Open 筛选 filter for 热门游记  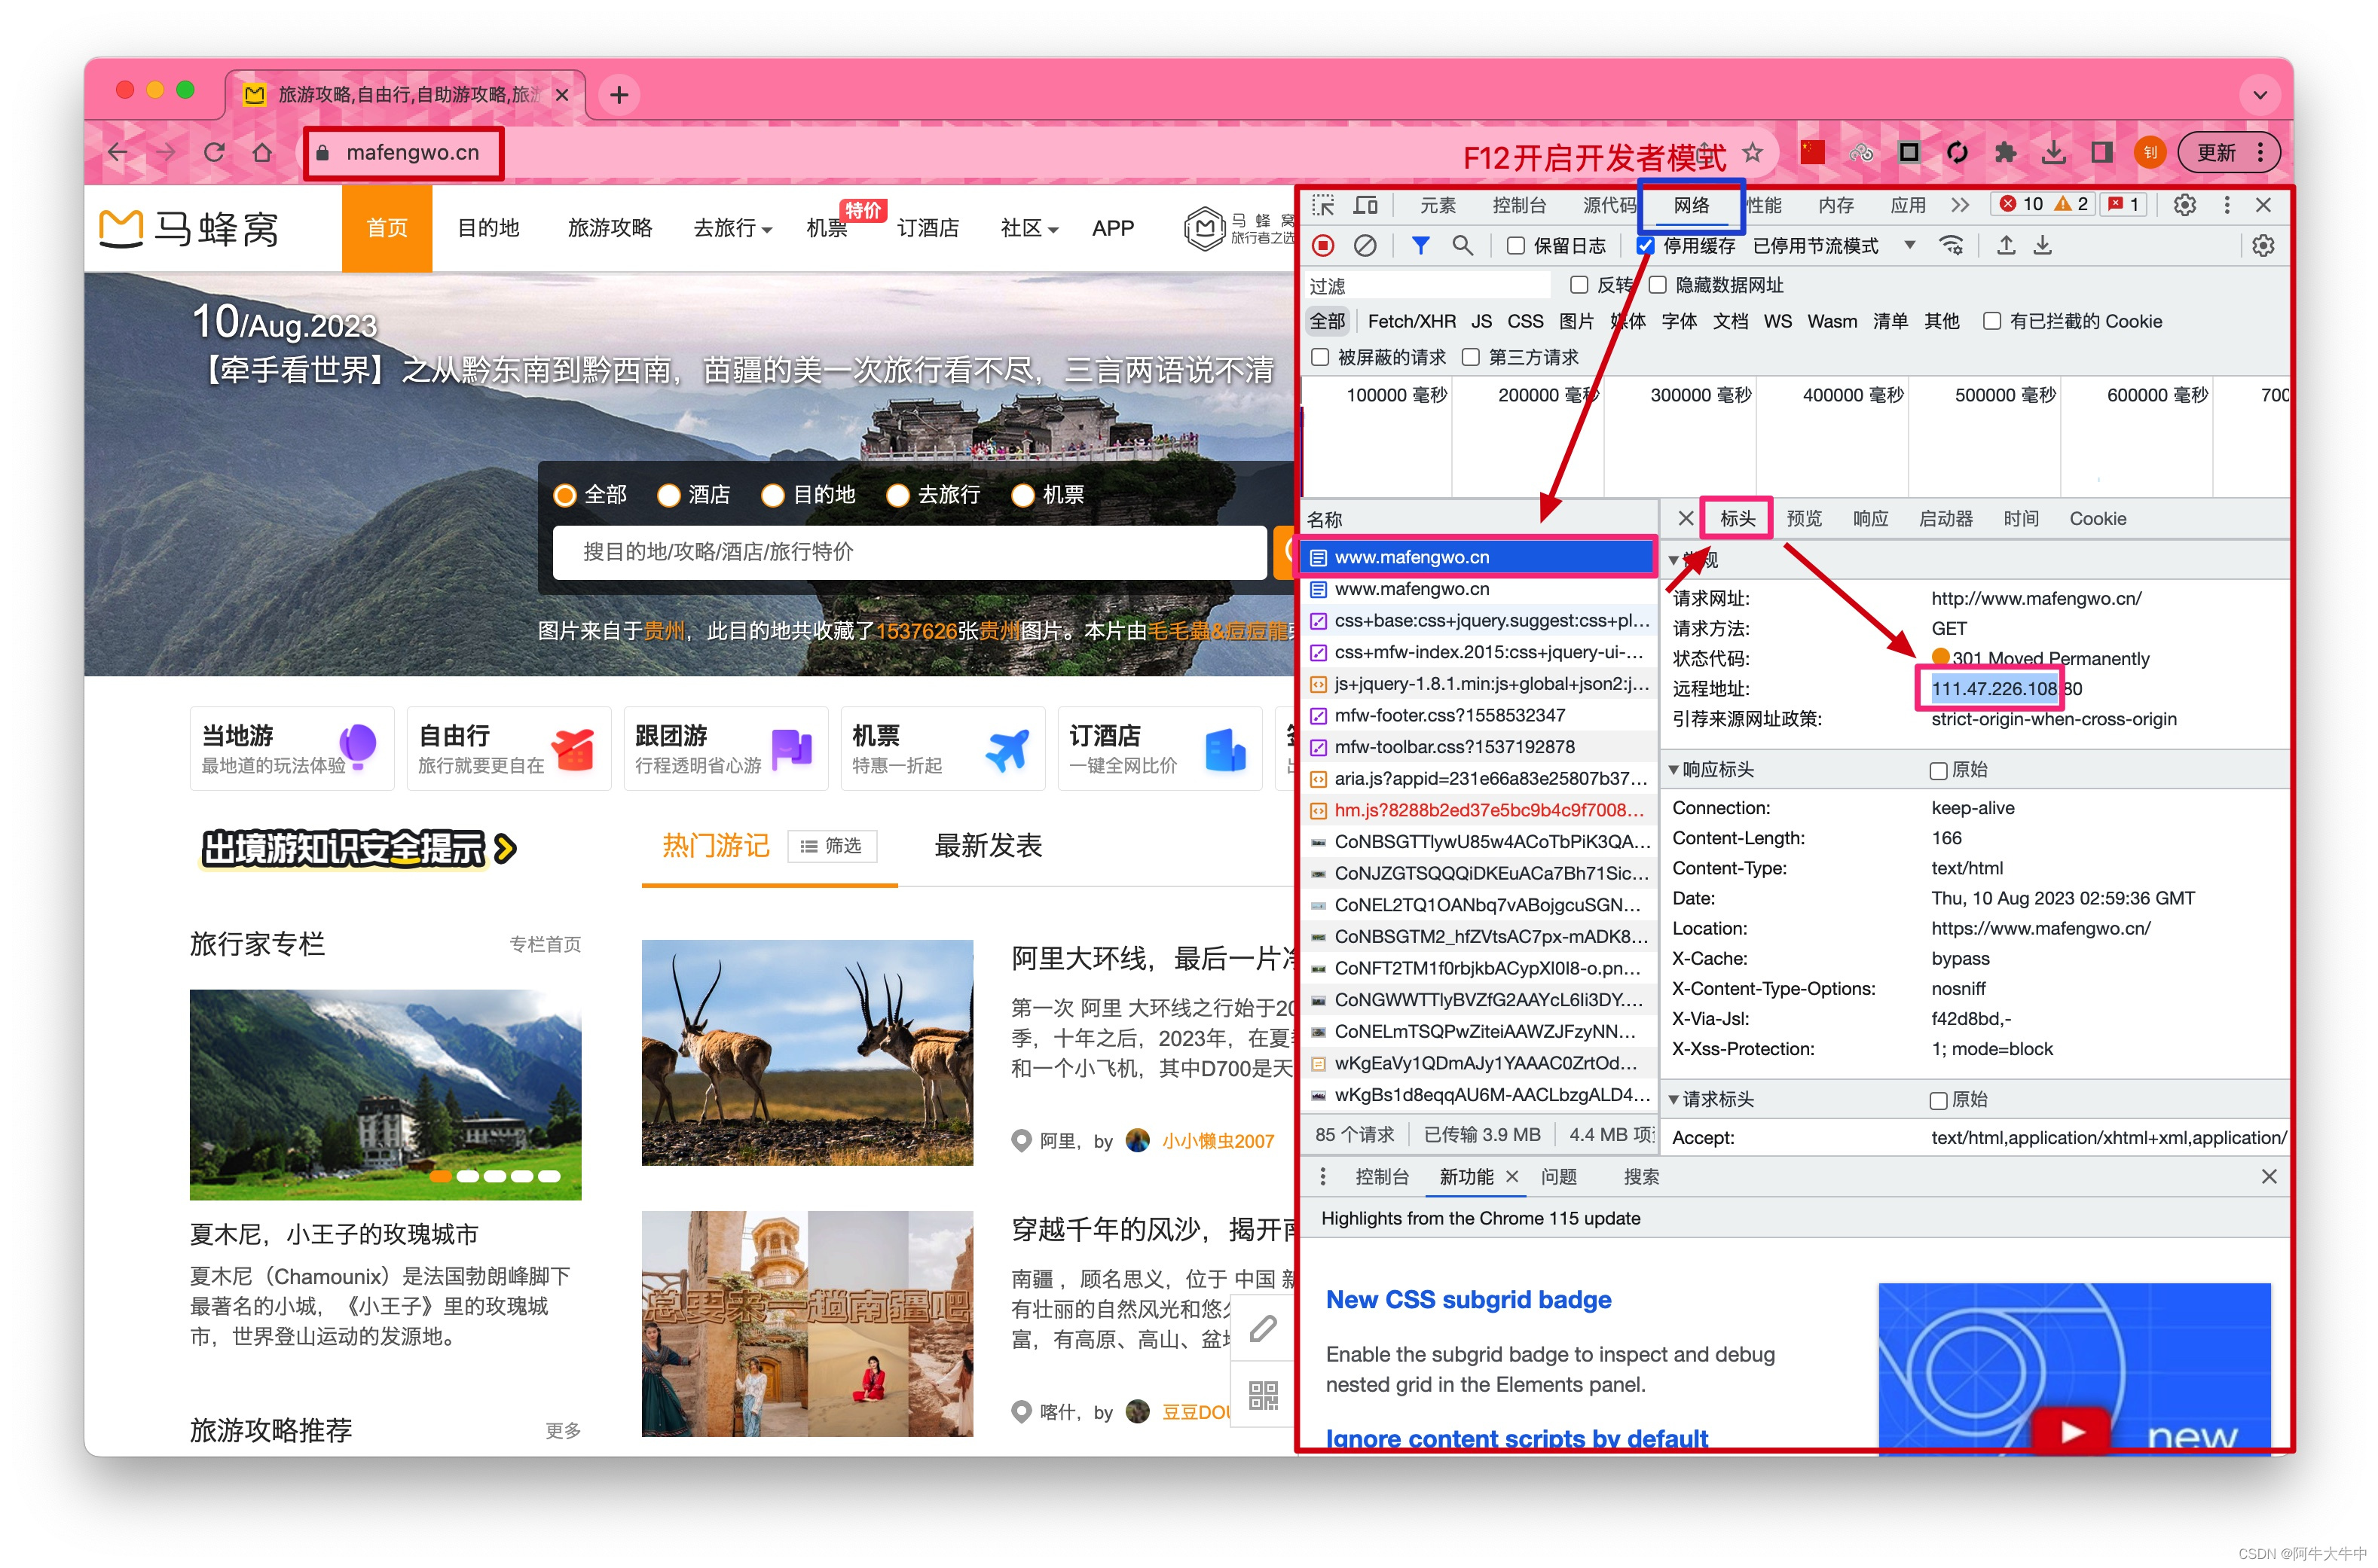(831, 846)
